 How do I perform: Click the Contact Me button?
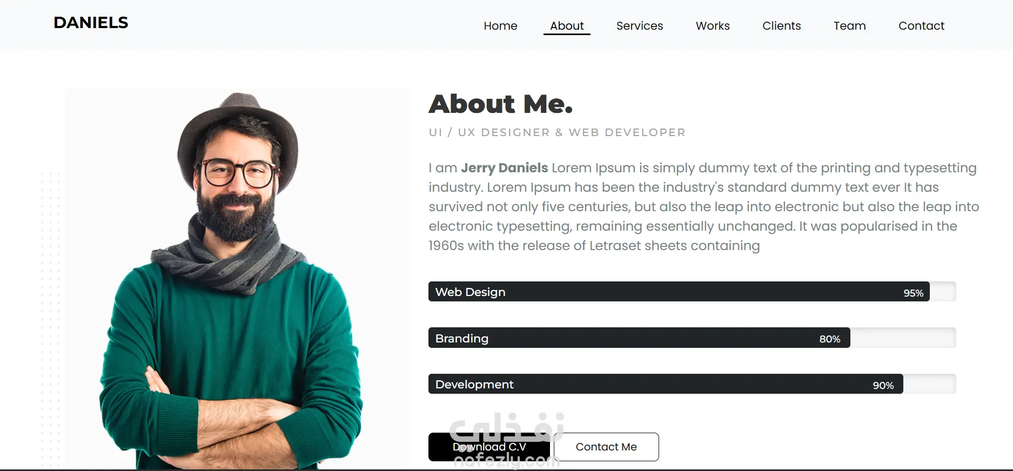pos(606,447)
